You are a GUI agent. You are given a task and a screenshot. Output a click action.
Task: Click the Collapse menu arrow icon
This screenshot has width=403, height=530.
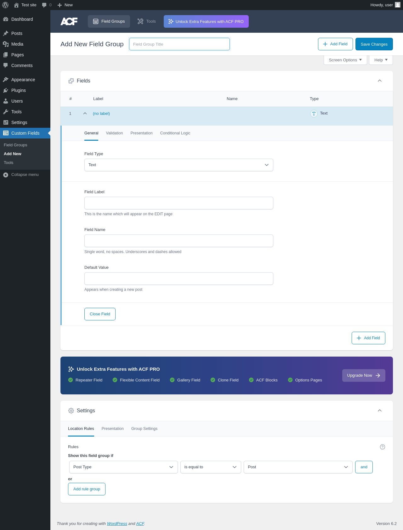(6, 175)
